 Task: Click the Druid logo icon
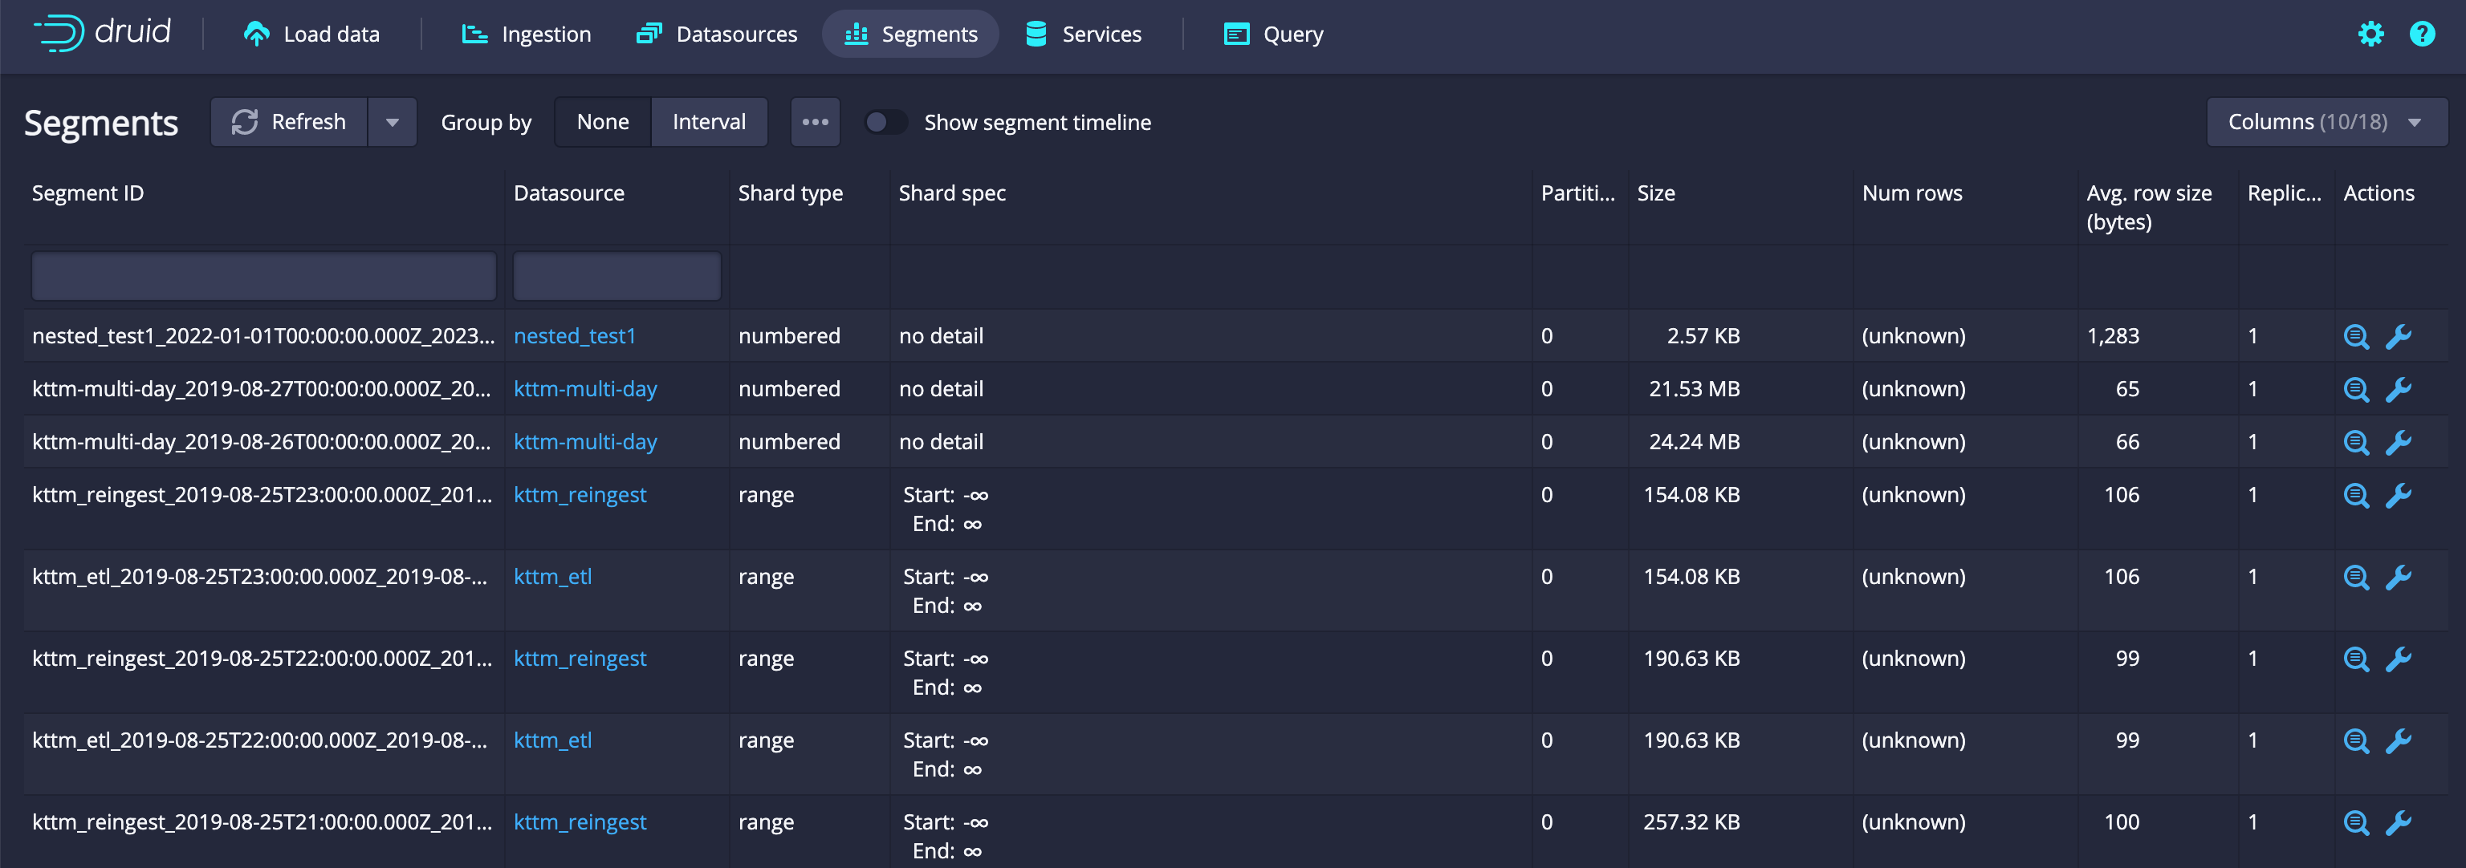tap(59, 34)
